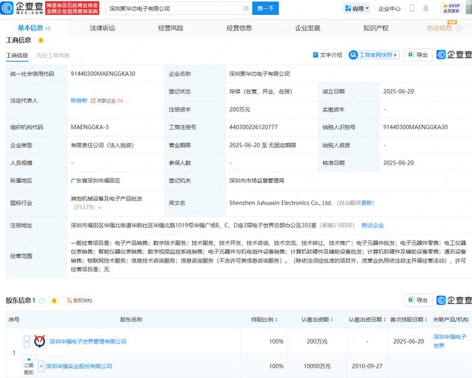Click the bell icon beside 工商信息 heading
The height and width of the screenshot is (378, 472).
click(x=40, y=40)
